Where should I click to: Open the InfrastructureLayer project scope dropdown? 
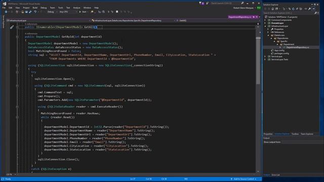[49, 21]
